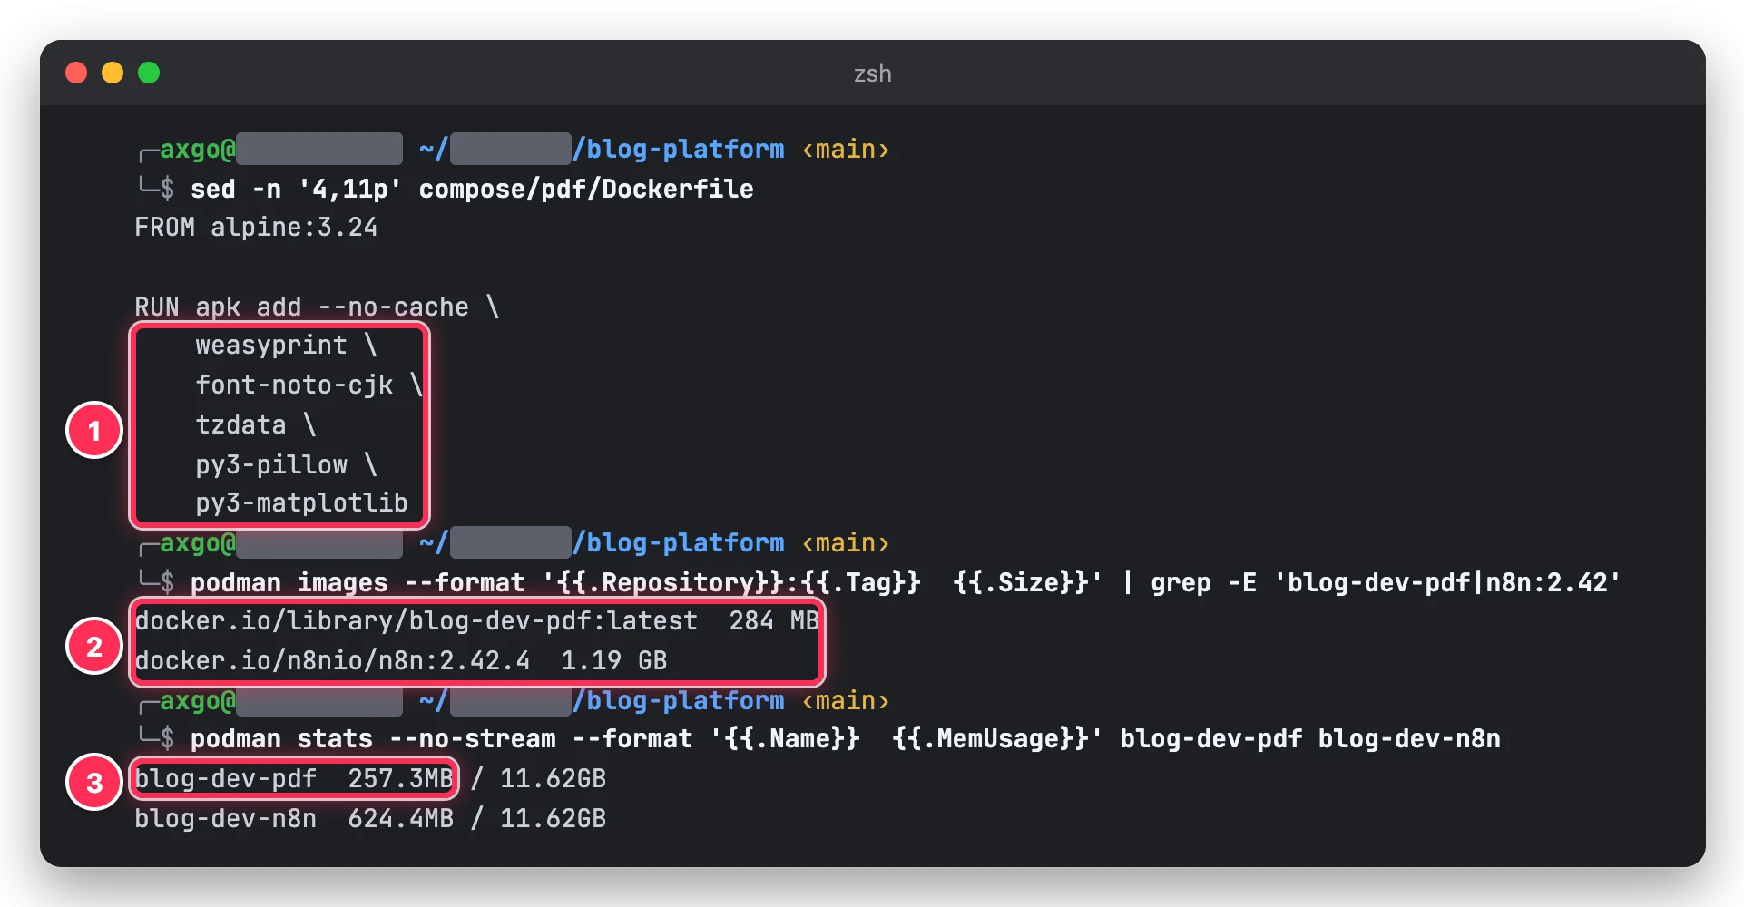Click the sed -n '4,11p' command line
This screenshot has width=1744, height=907.
pyautogui.click(x=472, y=189)
